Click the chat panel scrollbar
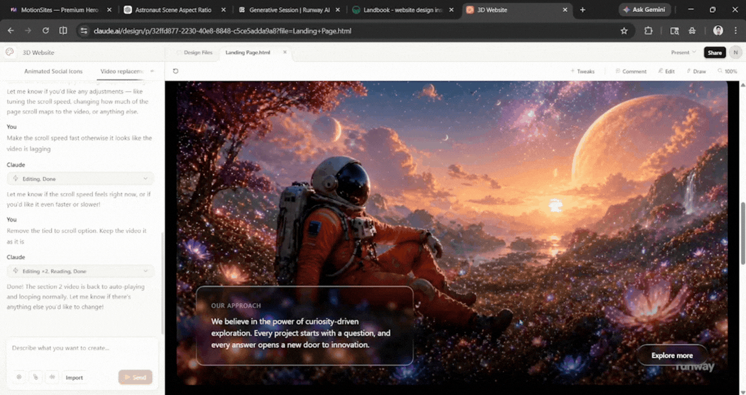Screen dimensions: 746x395 point(162,283)
